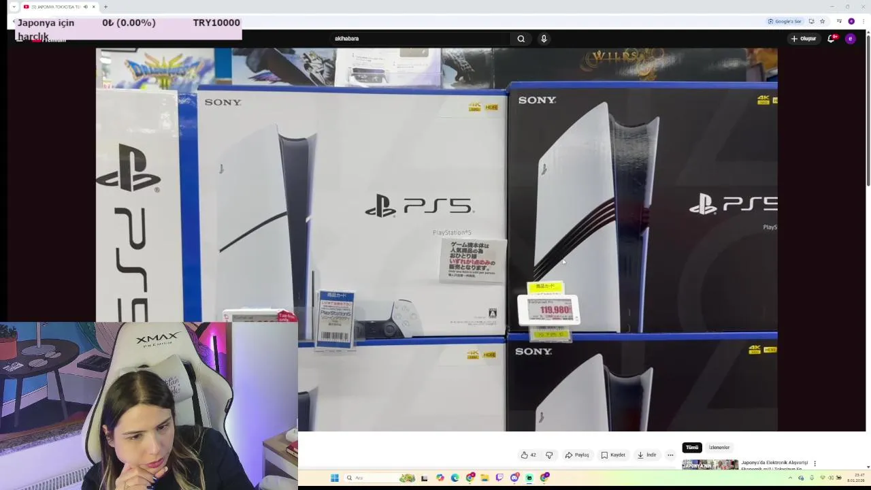Open Twitch app from taskbar
Viewport: 871px width, 490px height.
[x=499, y=478]
